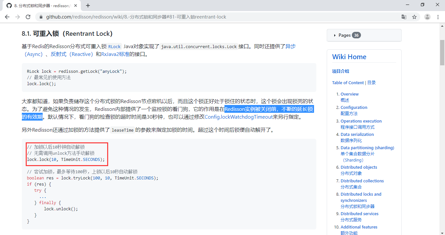The image size is (445, 235).
Task: Click the lock icon in address bar
Action: coord(41,17)
